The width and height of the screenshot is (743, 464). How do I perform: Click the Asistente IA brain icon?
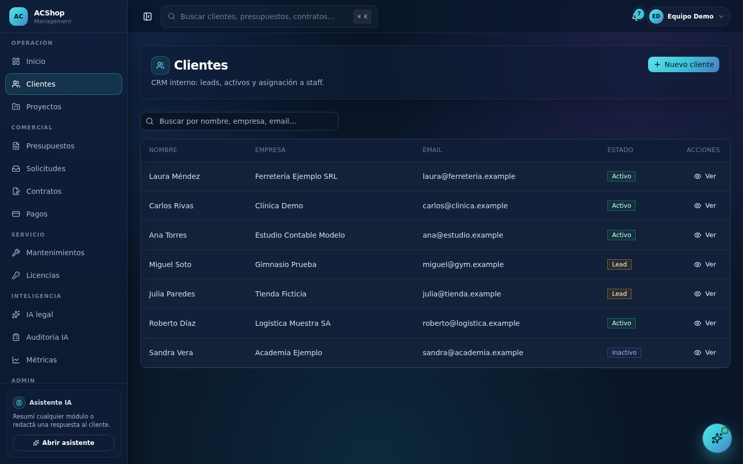pyautogui.click(x=19, y=403)
